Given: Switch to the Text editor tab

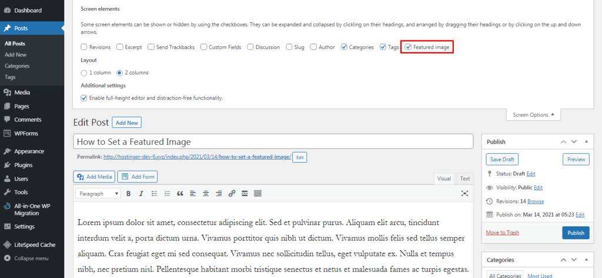Looking at the screenshot, I should [x=464, y=178].
